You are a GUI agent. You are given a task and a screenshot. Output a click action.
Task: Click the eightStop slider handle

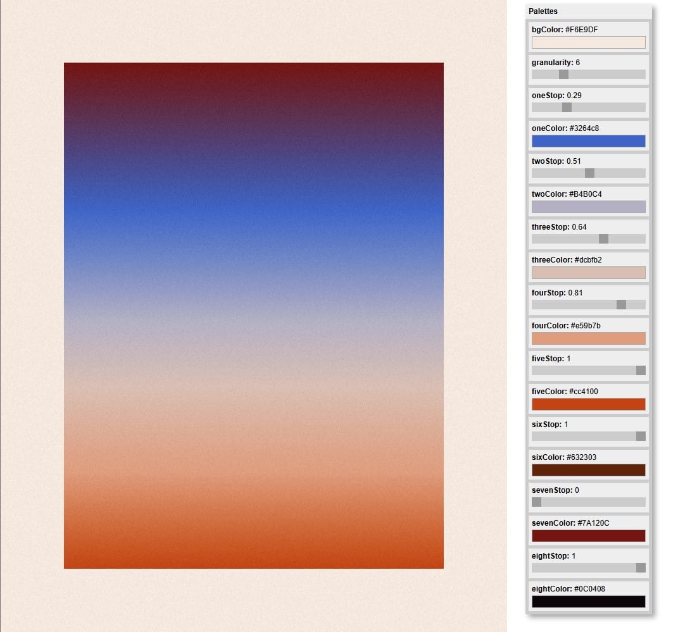click(641, 567)
